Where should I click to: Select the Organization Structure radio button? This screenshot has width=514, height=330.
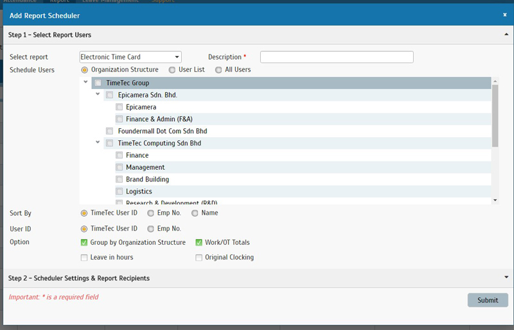coord(85,70)
